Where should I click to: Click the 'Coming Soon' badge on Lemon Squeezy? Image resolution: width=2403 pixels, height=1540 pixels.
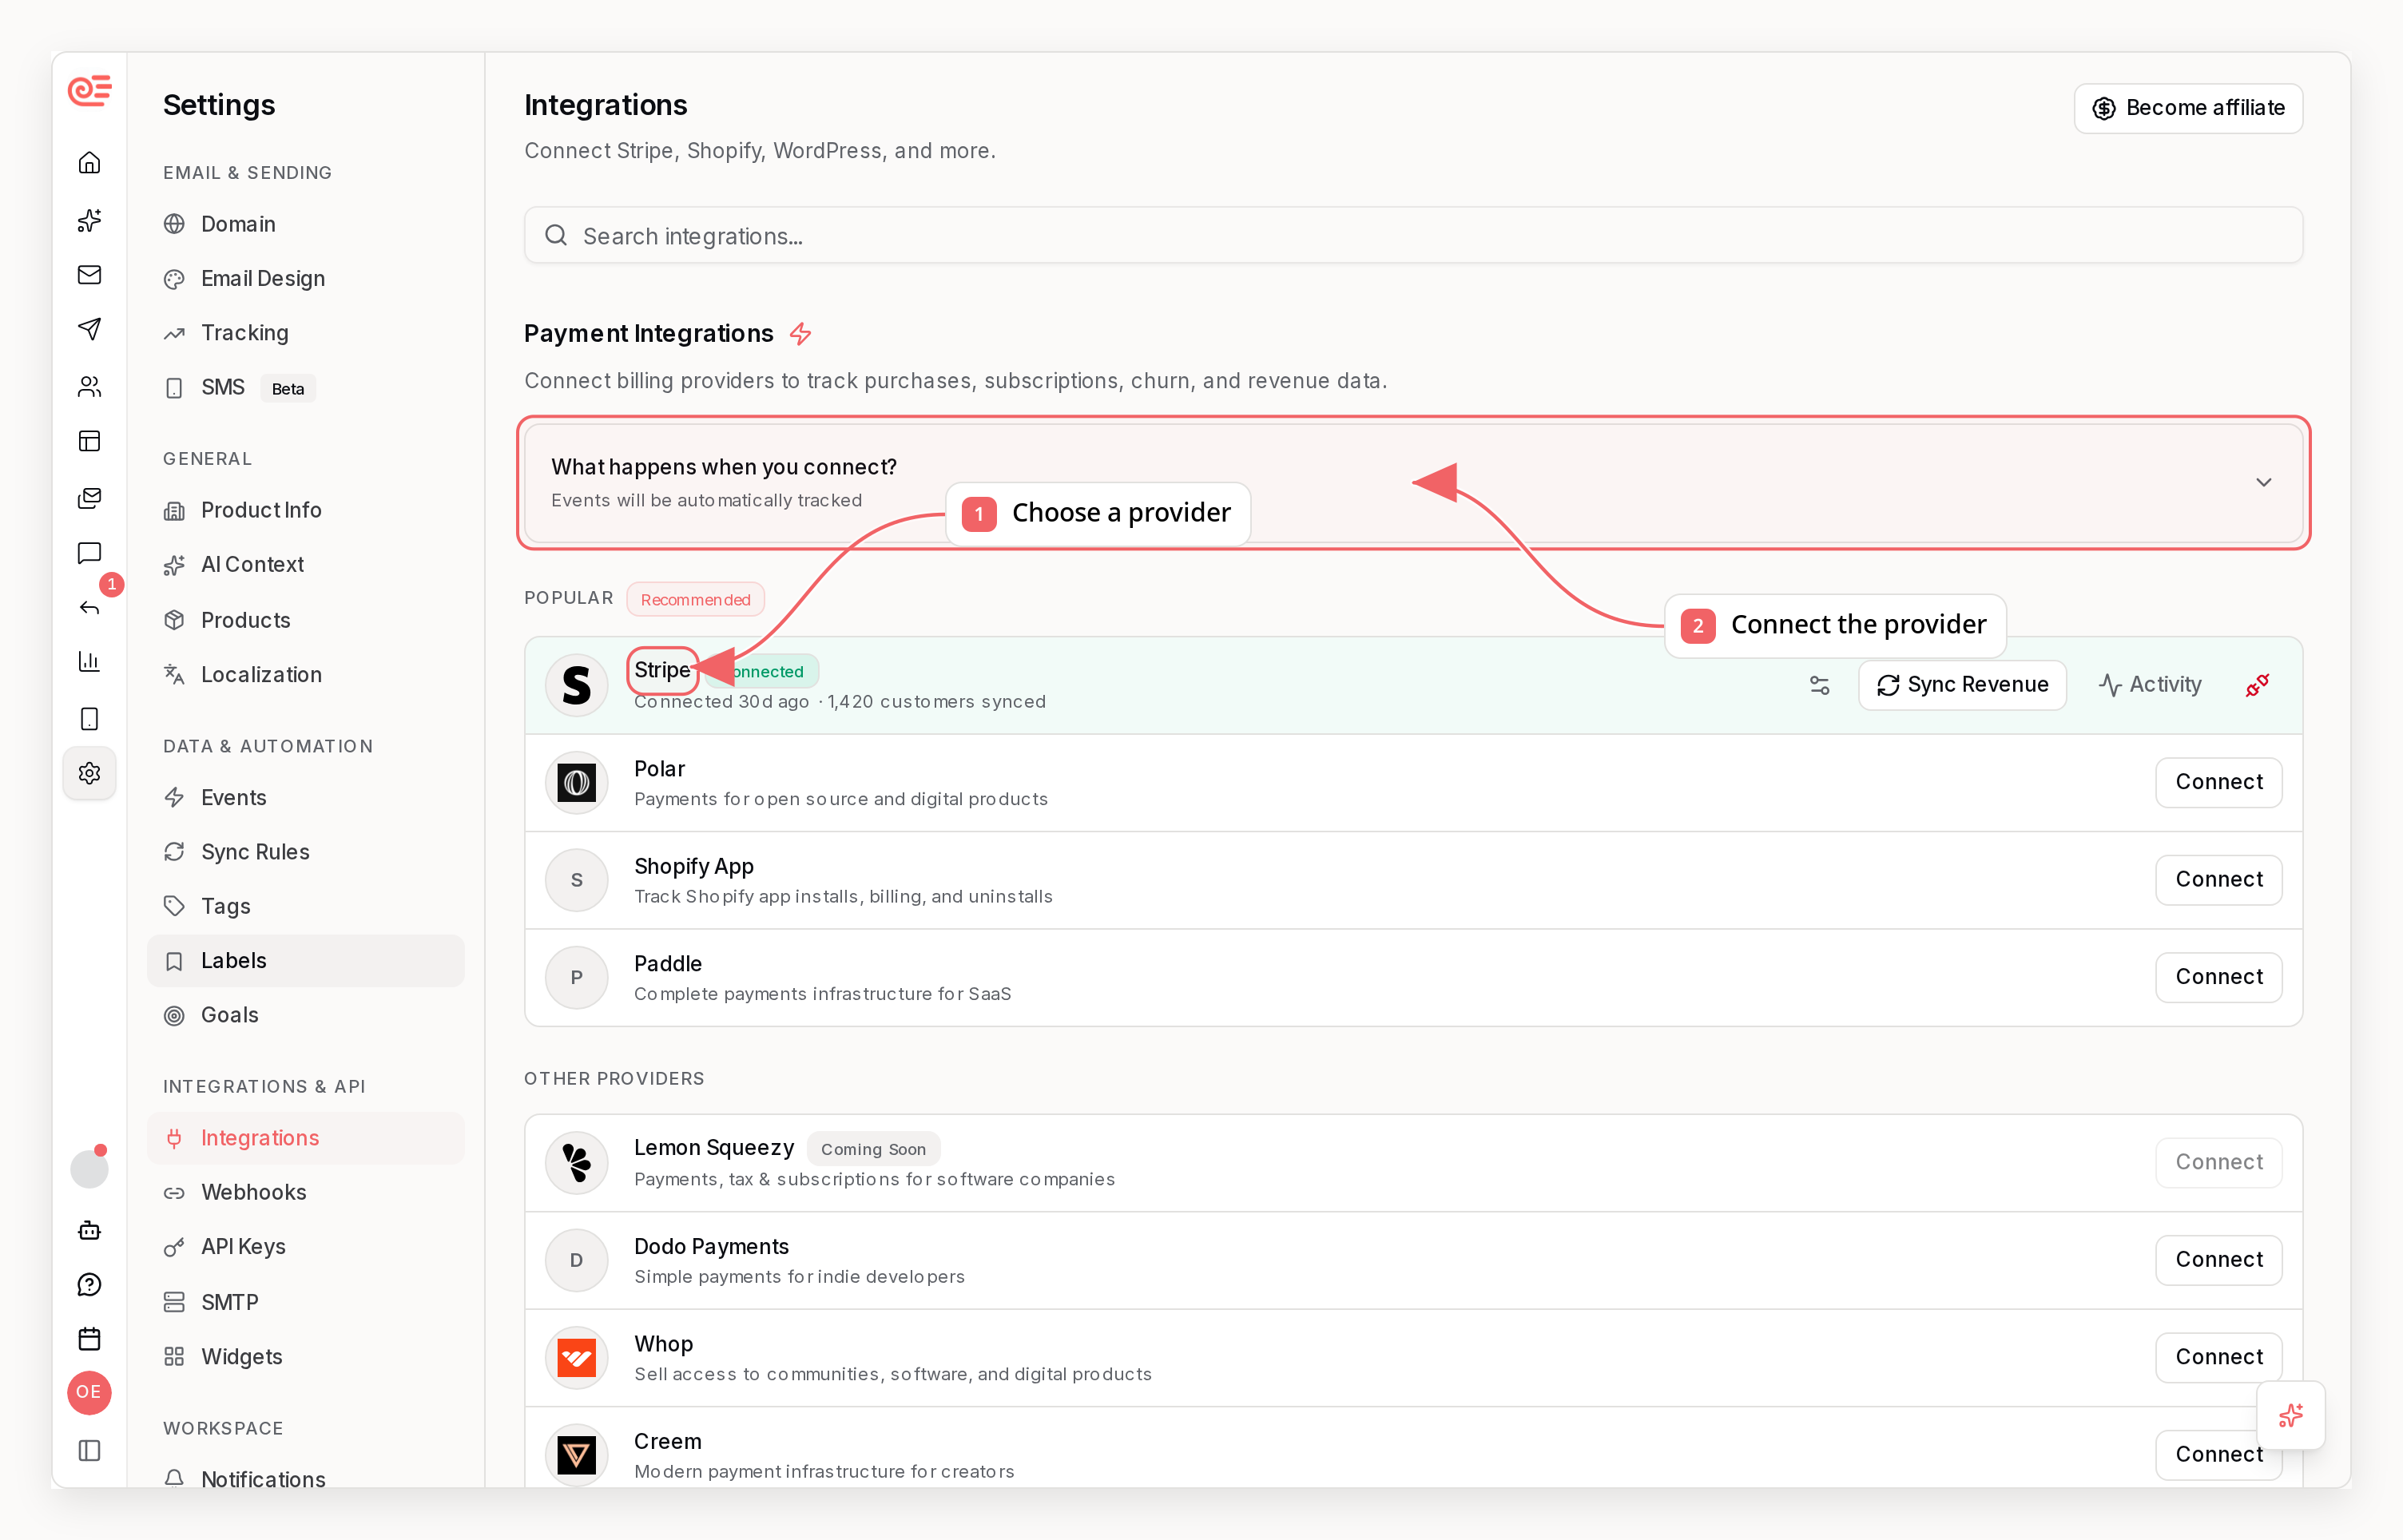pyautogui.click(x=873, y=1149)
